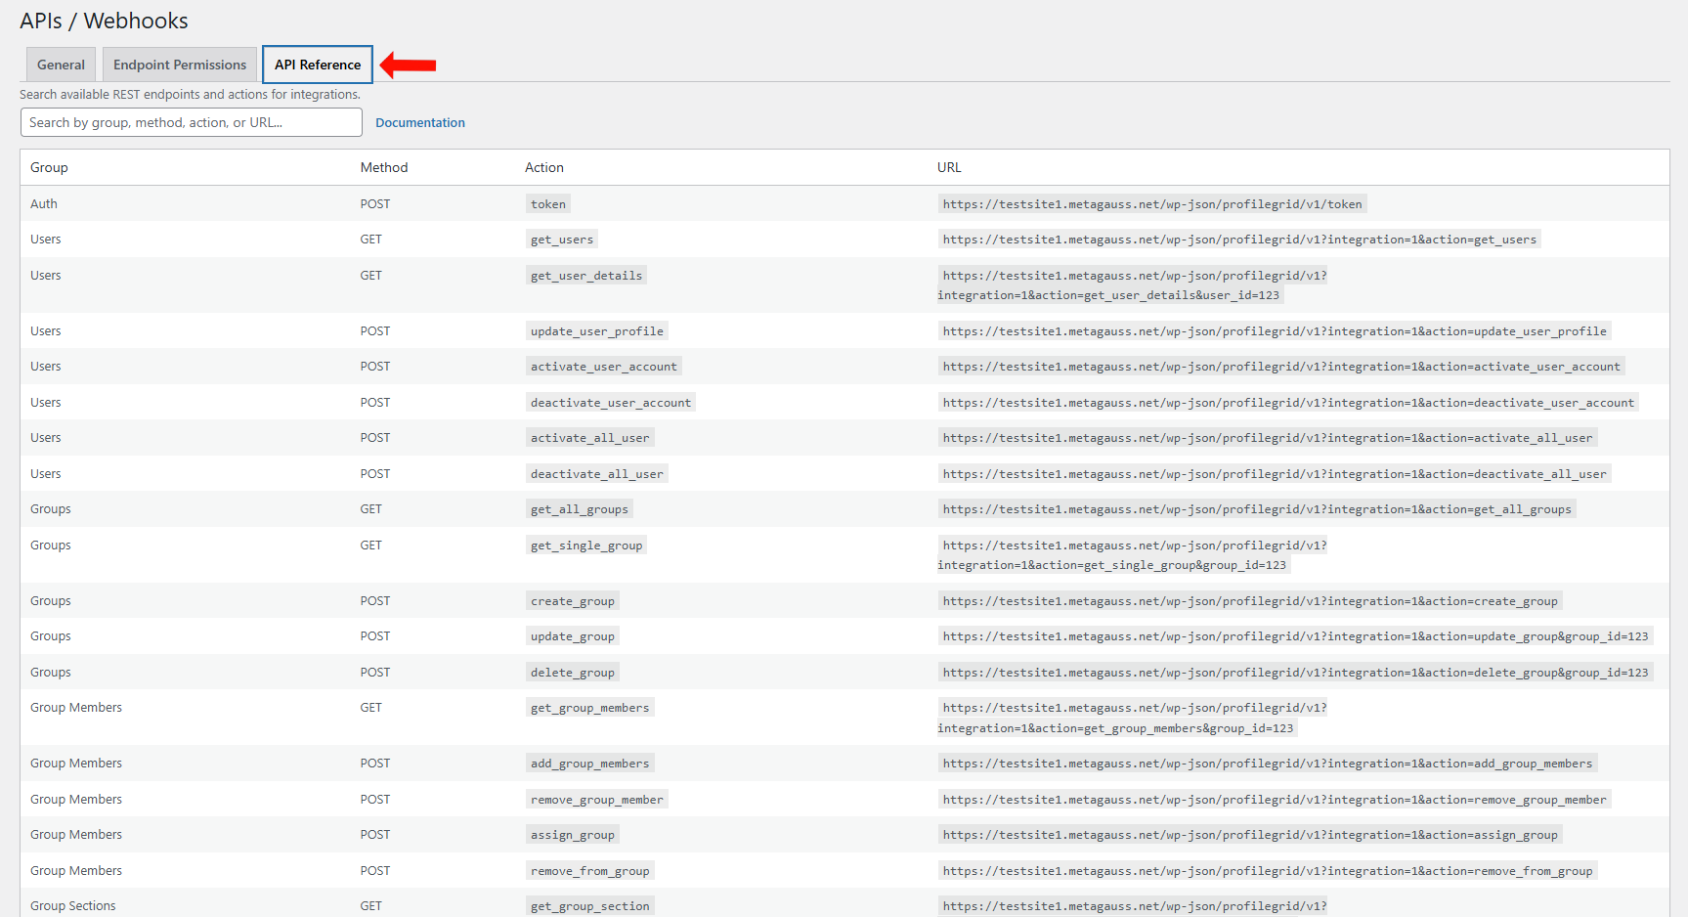The width and height of the screenshot is (1688, 917).
Task: Click the URL column header
Action: pyautogui.click(x=949, y=167)
